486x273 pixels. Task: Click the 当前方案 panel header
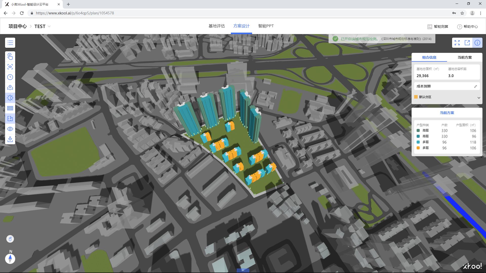447,113
